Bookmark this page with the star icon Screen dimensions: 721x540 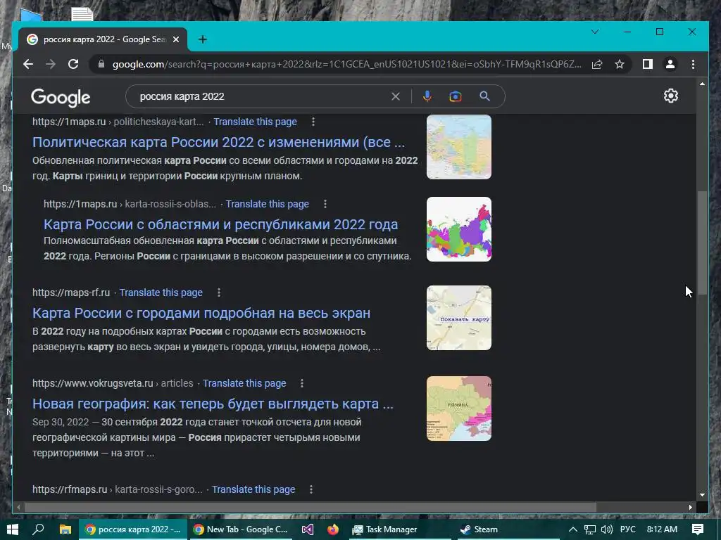click(x=620, y=64)
